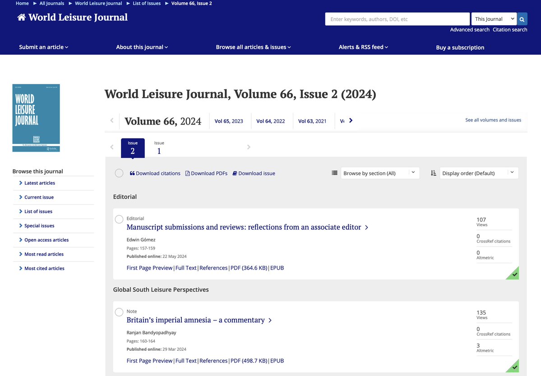
Task: Click the Download PDFs file icon
Action: coord(187,173)
